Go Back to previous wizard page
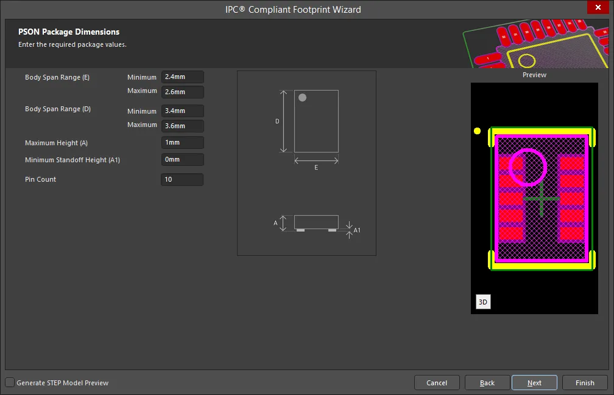Image resolution: width=614 pixels, height=395 pixels. point(487,382)
